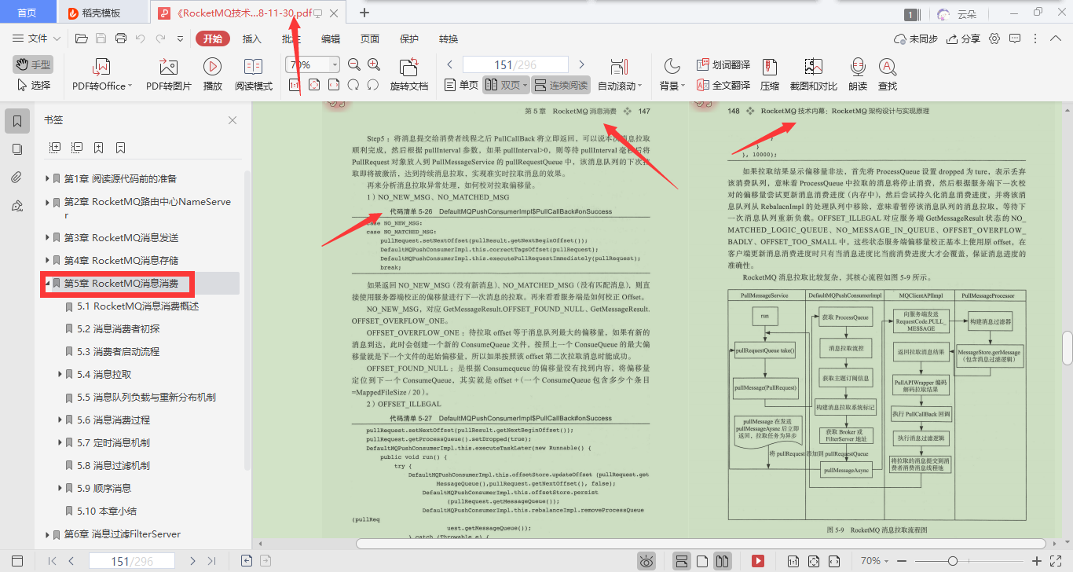This screenshot has height=572, width=1073.
Task: Open the 文件 menu dropdown
Action: coord(38,38)
